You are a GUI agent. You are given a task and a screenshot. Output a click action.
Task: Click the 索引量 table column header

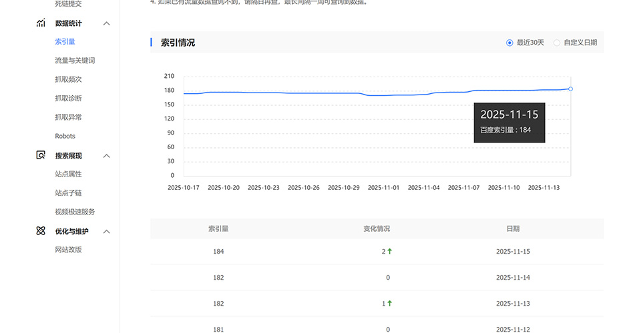pos(218,228)
